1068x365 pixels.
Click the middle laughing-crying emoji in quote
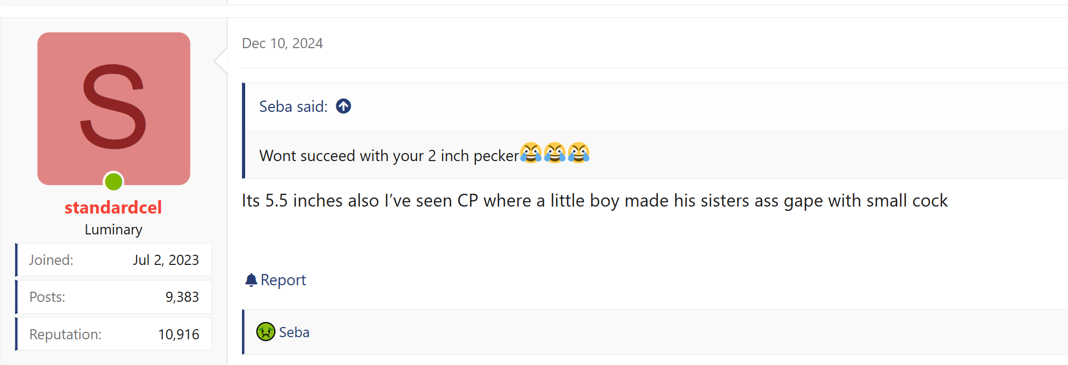click(x=555, y=153)
